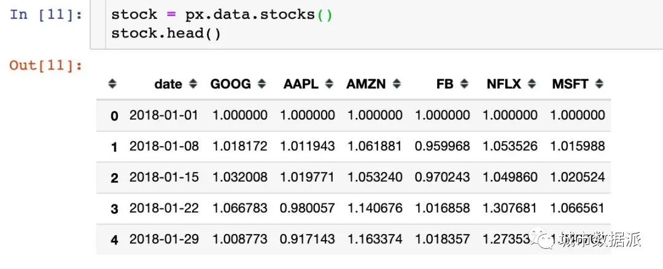
Task: Sort by MSFT using its arrow icon
Action: pyautogui.click(x=599, y=84)
